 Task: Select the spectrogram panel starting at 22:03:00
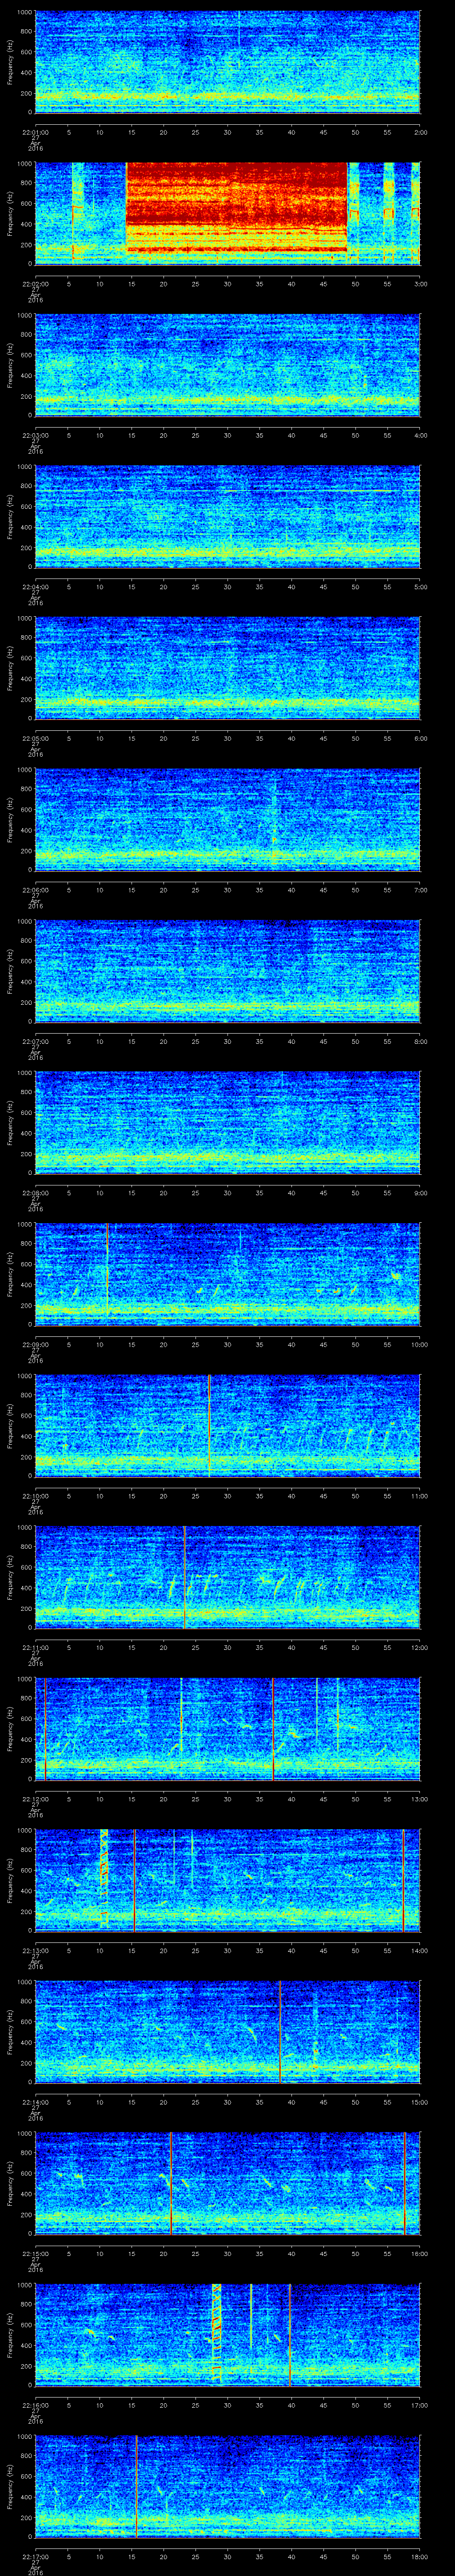point(228,365)
